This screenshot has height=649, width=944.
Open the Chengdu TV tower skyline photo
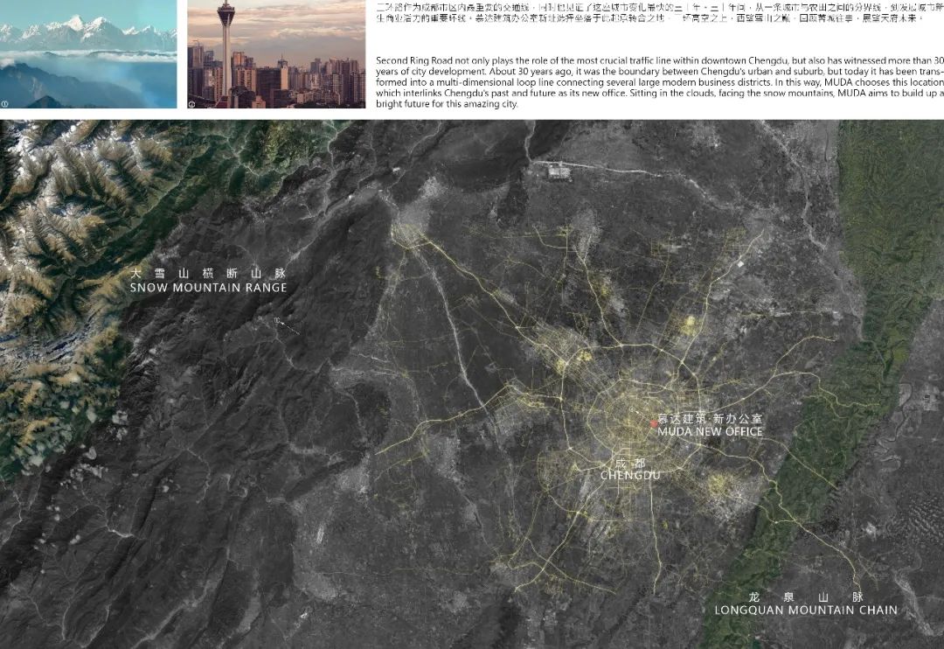276,52
